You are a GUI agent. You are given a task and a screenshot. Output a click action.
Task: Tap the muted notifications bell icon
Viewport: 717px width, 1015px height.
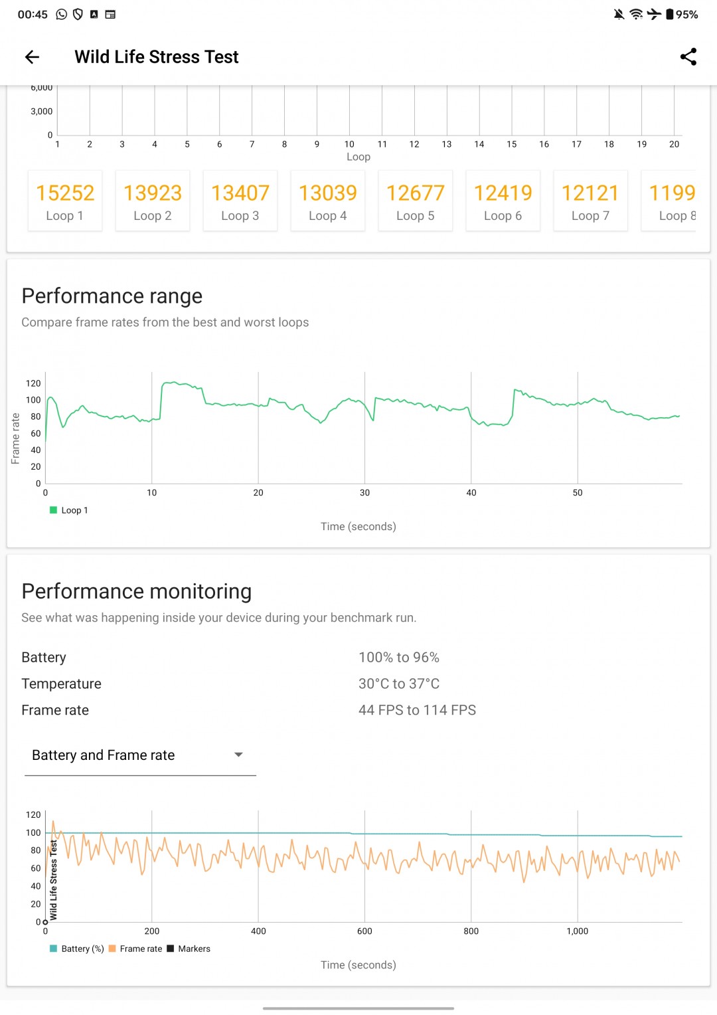(619, 14)
